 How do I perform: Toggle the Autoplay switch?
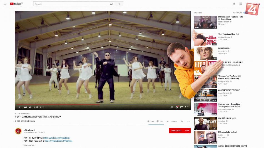coord(245,13)
